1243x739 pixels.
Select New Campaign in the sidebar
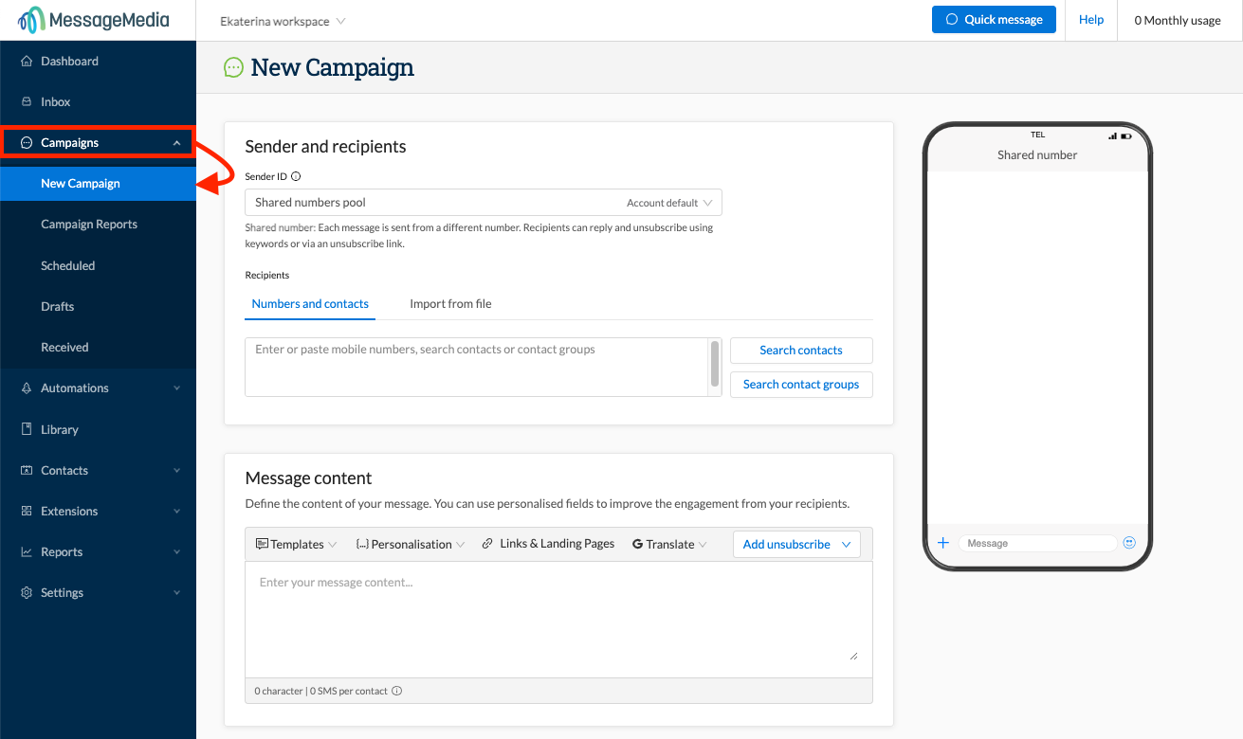[x=98, y=184]
